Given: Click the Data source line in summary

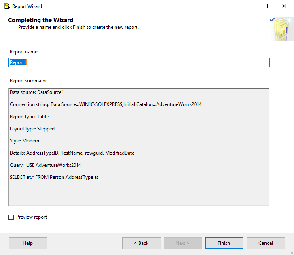Looking at the screenshot, I should coord(37,92).
